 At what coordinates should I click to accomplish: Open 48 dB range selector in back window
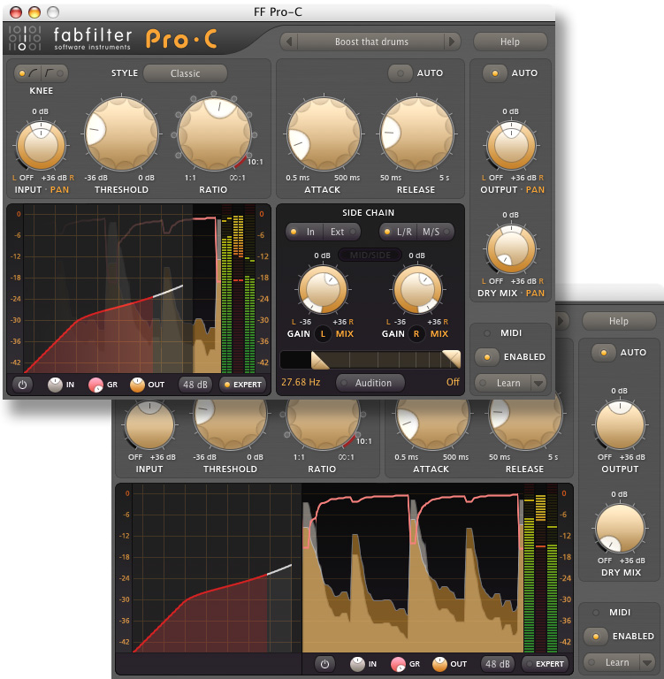coord(497,664)
